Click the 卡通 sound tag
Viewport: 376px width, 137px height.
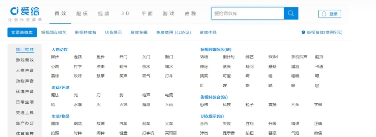point(319,67)
